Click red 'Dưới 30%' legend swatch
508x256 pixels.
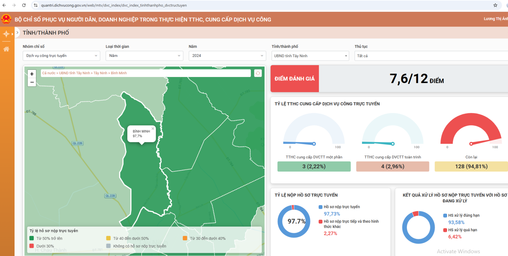point(32,246)
